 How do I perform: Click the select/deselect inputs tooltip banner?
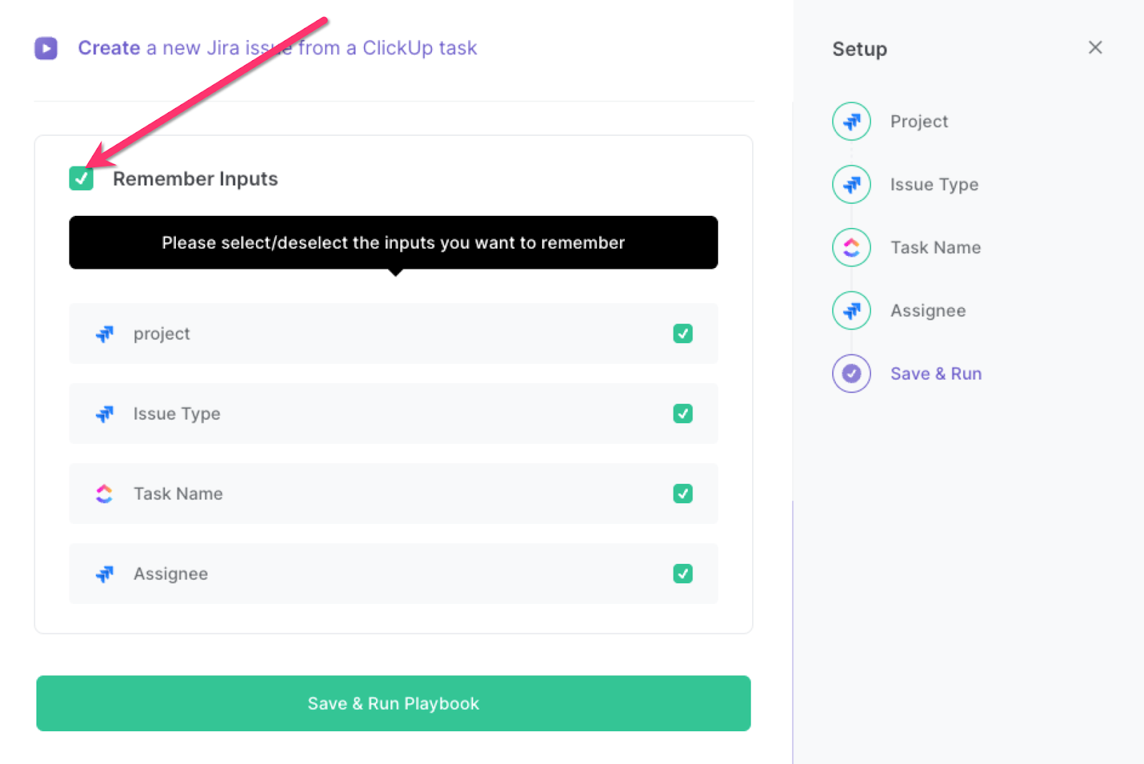coord(393,243)
